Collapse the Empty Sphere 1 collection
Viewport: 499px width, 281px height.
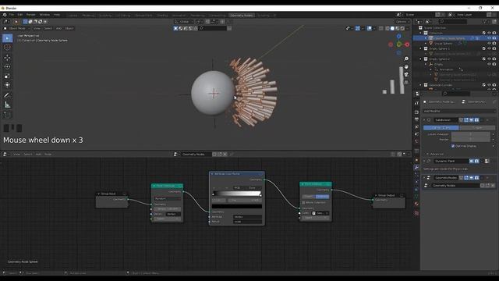tap(421, 48)
